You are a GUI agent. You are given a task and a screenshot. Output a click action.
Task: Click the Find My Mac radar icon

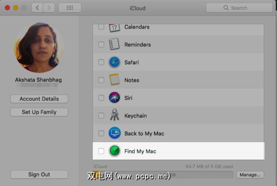coord(115,151)
